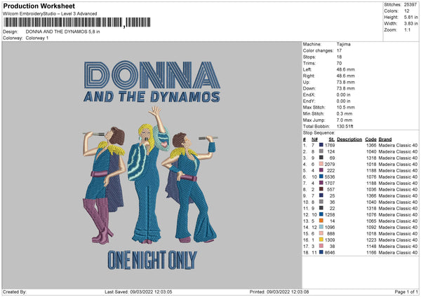
Task: Click the colors count '12' in header
Action: [x=407, y=11]
